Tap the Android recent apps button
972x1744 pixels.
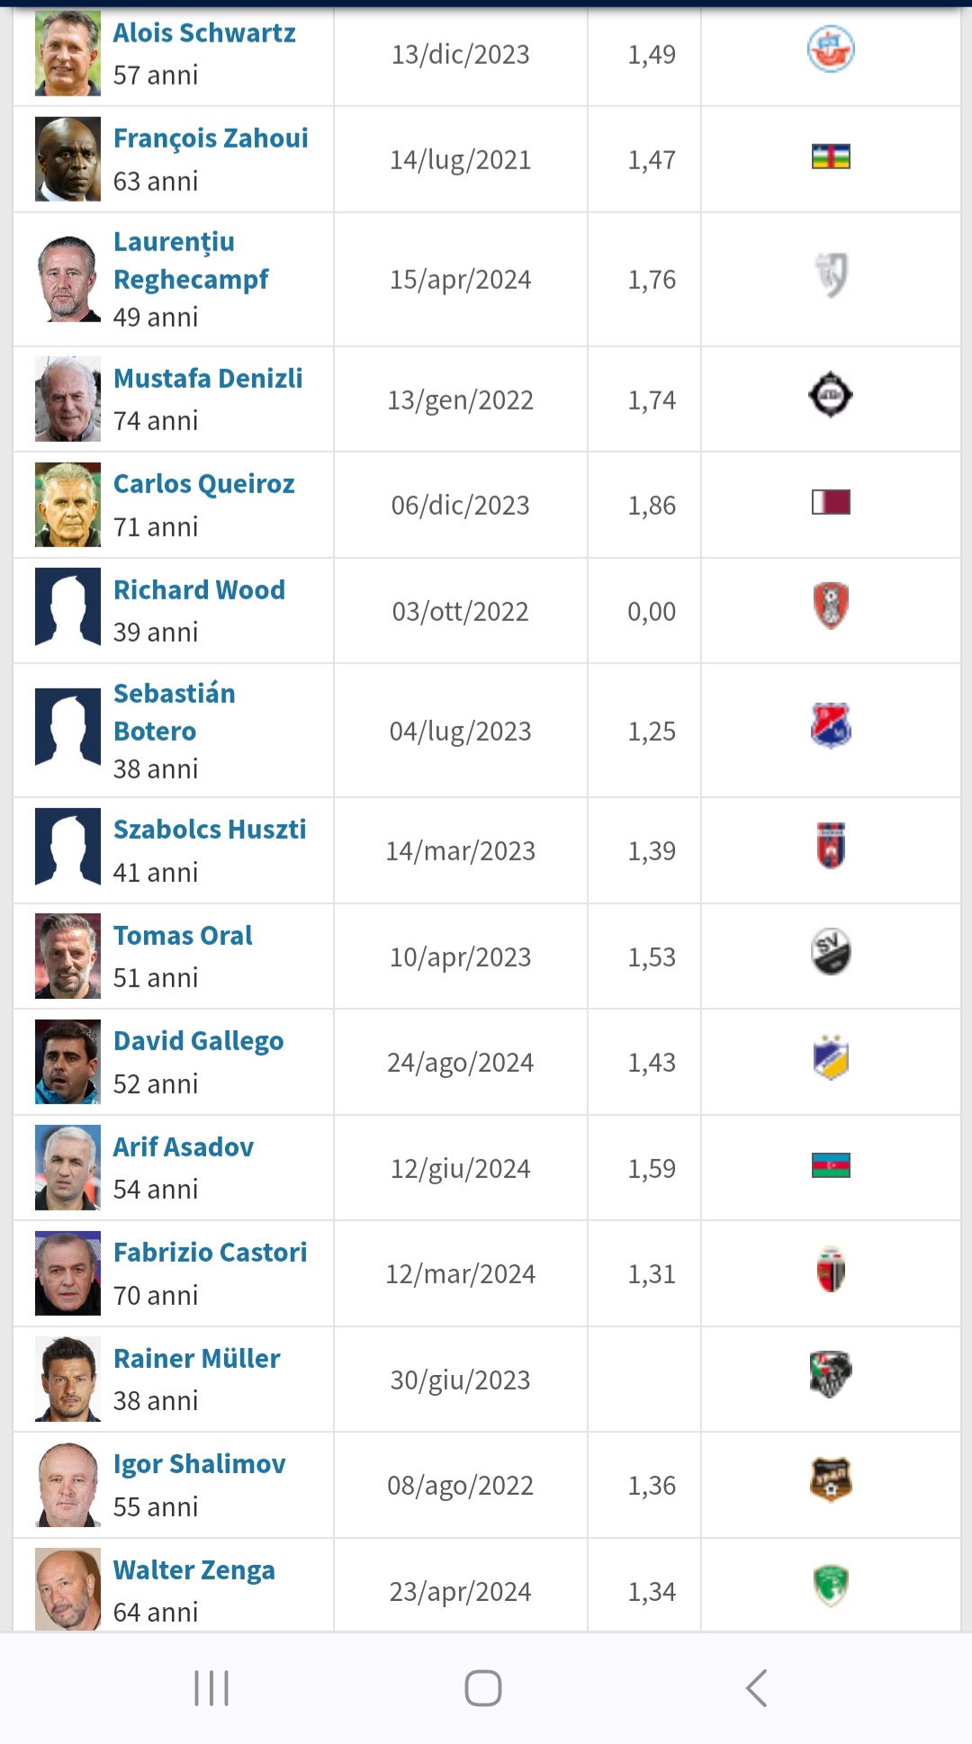[212, 1688]
